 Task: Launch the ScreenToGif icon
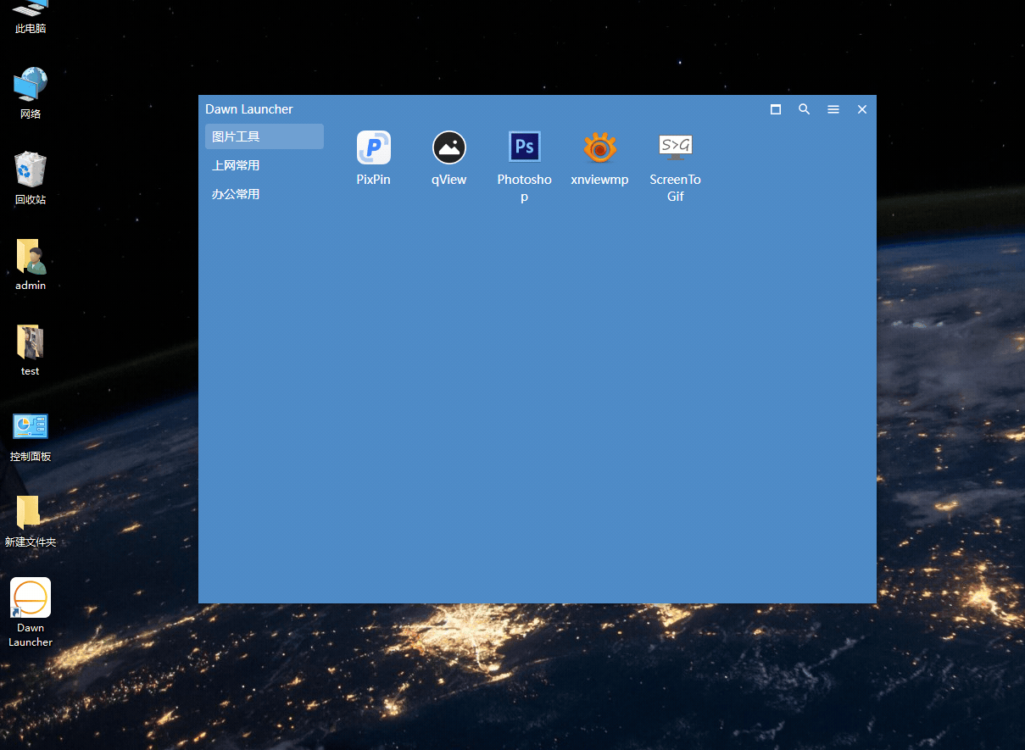(x=675, y=147)
